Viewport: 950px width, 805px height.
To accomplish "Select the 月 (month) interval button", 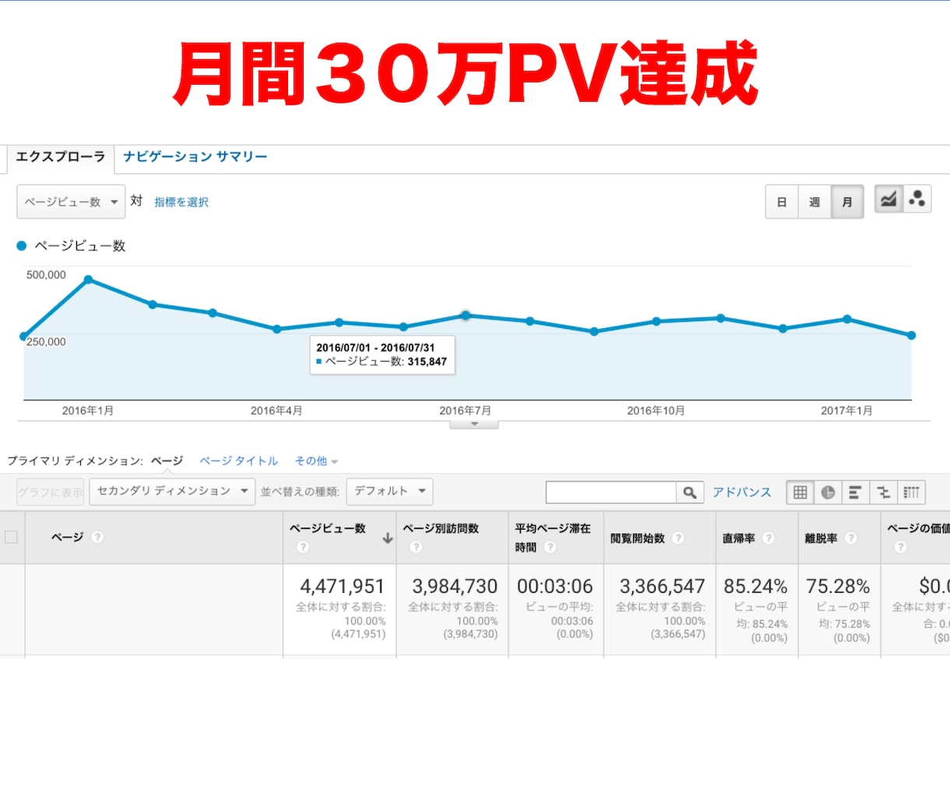I will [x=847, y=202].
